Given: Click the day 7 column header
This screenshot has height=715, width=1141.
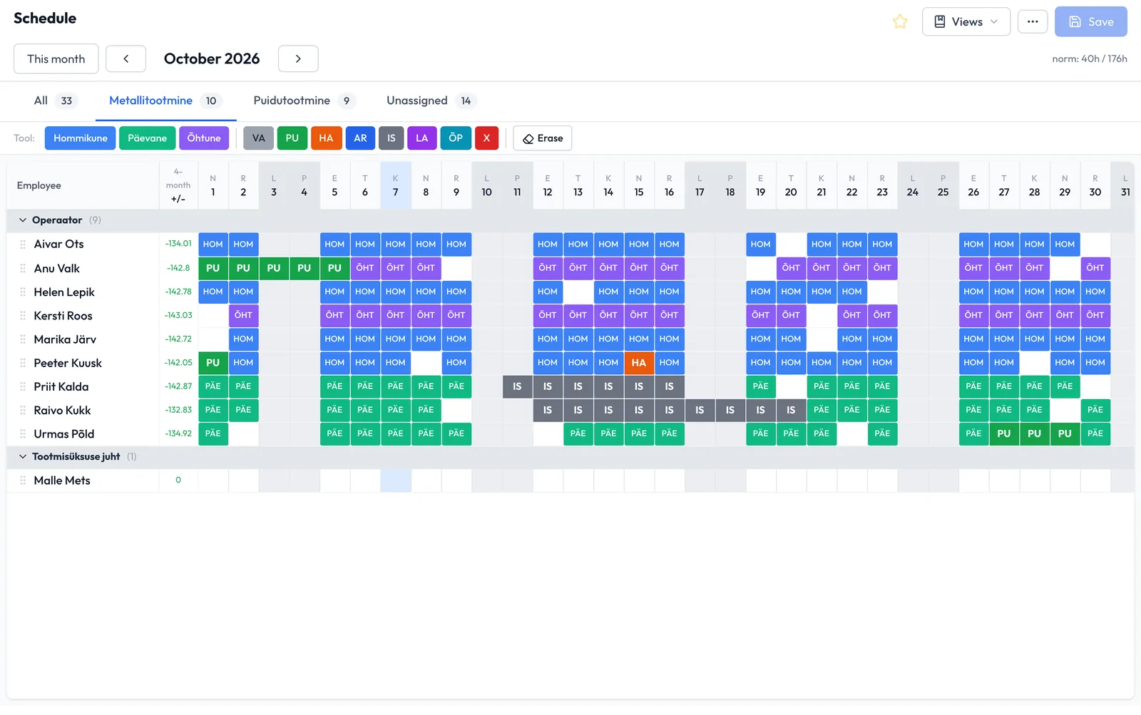Looking at the screenshot, I should coord(396,185).
